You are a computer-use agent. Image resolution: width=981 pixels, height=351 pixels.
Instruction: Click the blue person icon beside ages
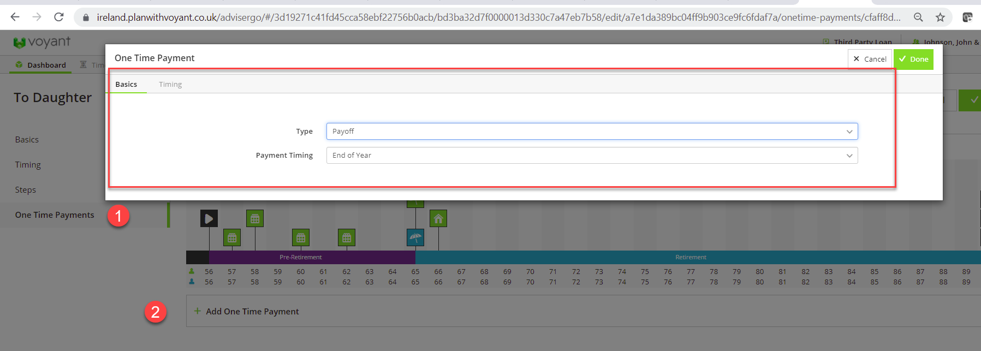click(x=192, y=282)
